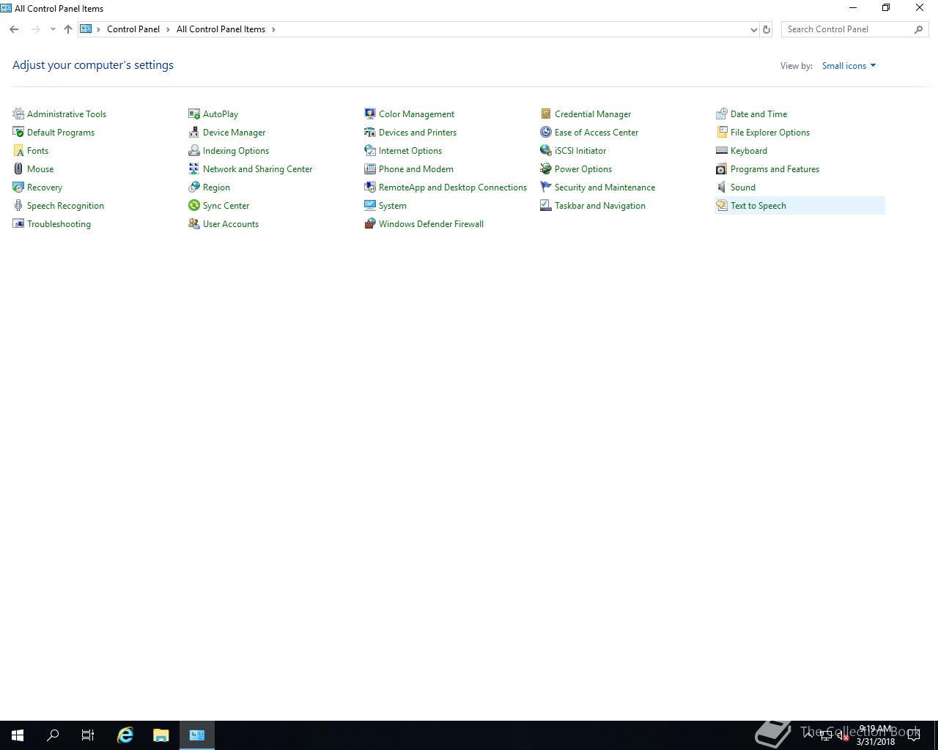The image size is (938, 750).
Task: Open the Text to Speech link
Action: [758, 206]
